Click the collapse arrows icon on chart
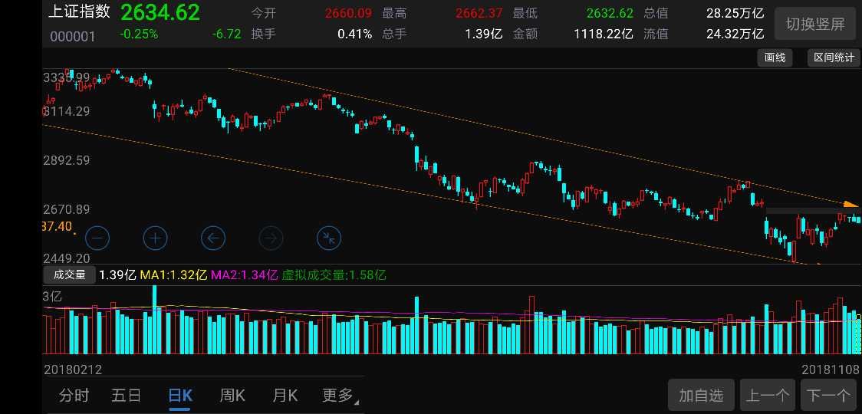 click(x=328, y=238)
